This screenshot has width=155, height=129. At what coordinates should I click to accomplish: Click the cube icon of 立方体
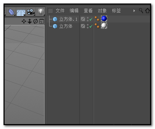pos(55,26)
